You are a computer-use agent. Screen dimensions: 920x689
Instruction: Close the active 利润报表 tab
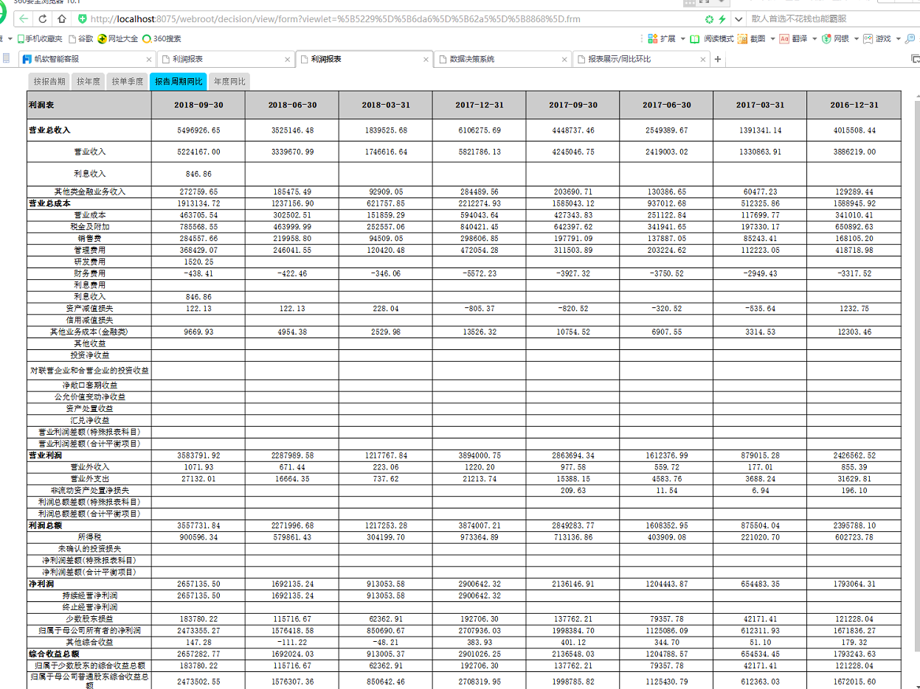click(426, 59)
